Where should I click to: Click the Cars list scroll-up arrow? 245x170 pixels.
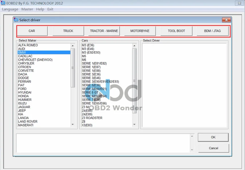click(x=134, y=46)
